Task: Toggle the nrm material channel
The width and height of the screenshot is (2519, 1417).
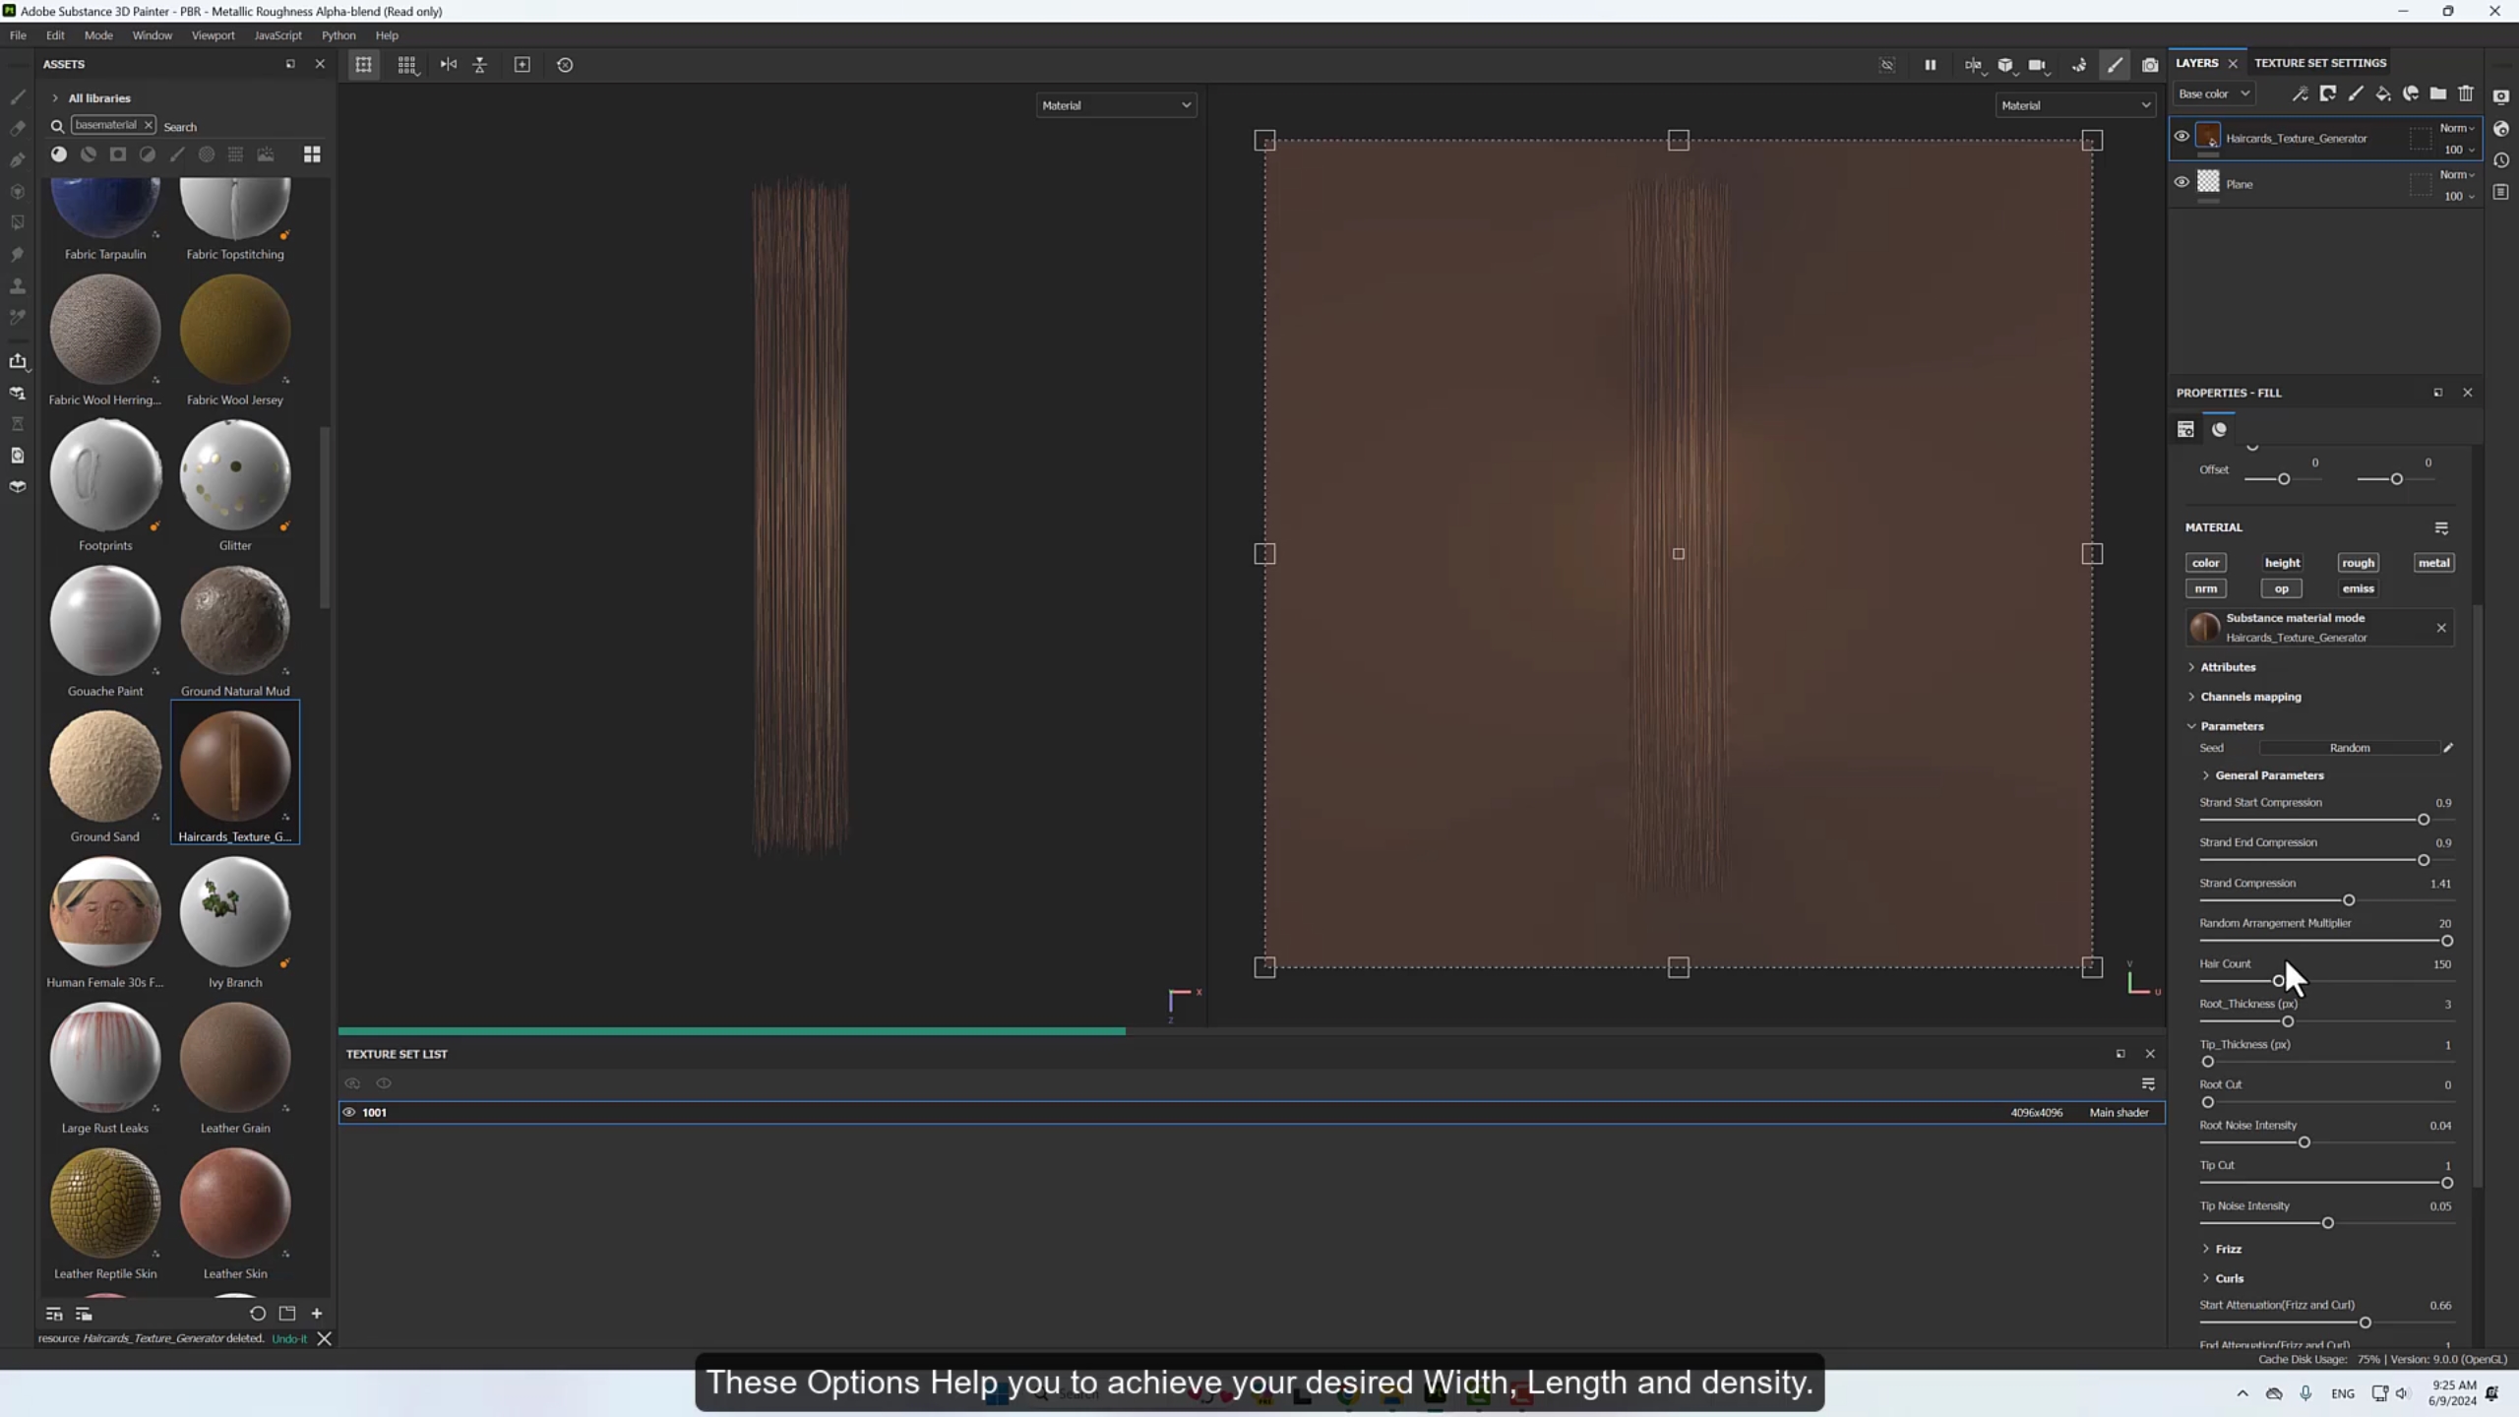Action: (x=2205, y=588)
